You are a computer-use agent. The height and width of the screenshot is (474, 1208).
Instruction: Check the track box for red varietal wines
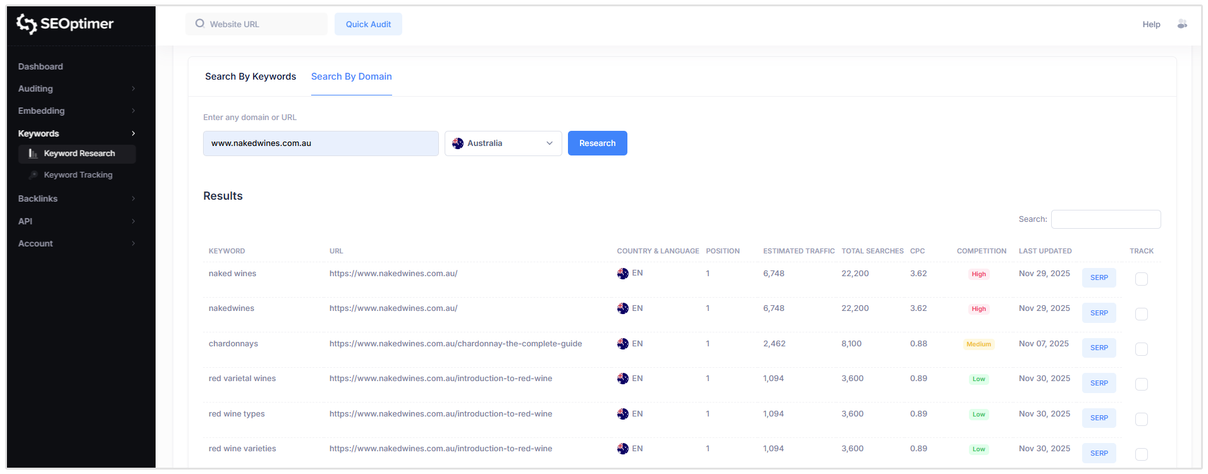click(1141, 384)
